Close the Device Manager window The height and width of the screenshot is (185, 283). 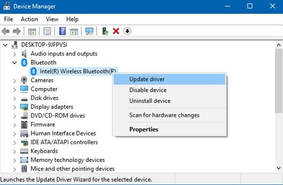(273, 6)
